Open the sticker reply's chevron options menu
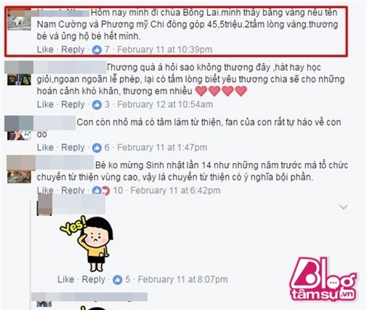Image resolution: width=367 pixels, height=310 pixels. pos(343,207)
